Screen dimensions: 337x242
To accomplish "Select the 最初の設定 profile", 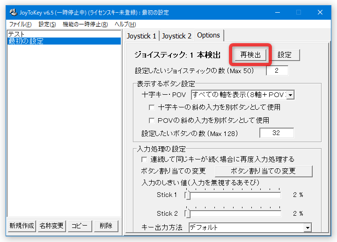I will pos(64,41).
